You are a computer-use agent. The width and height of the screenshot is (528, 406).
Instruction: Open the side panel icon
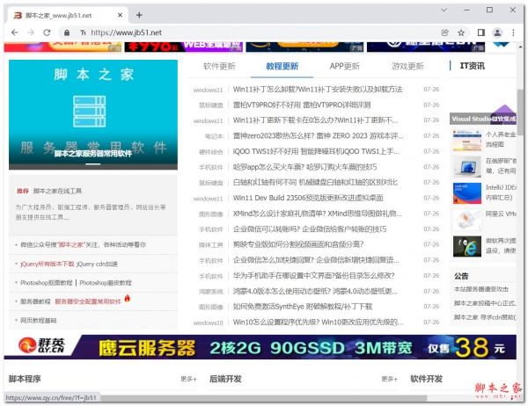coord(481,33)
